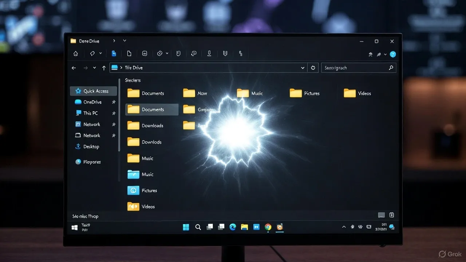This screenshot has height=262, width=466.
Task: Toggle the pin next to This PC
Action: (114, 113)
